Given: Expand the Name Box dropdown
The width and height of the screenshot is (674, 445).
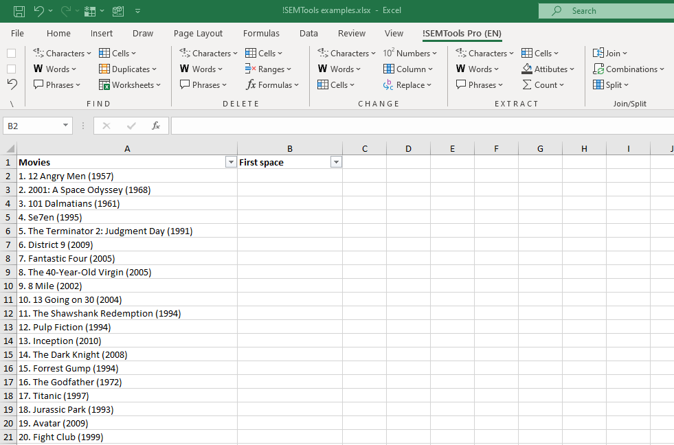Looking at the screenshot, I should [x=65, y=126].
